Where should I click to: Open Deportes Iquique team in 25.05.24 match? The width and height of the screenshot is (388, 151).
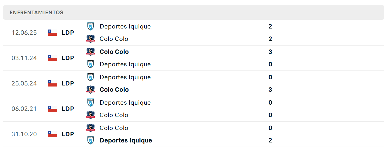[125, 77]
